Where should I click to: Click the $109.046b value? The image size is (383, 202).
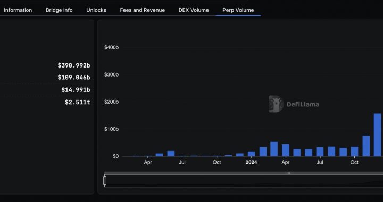click(x=74, y=77)
